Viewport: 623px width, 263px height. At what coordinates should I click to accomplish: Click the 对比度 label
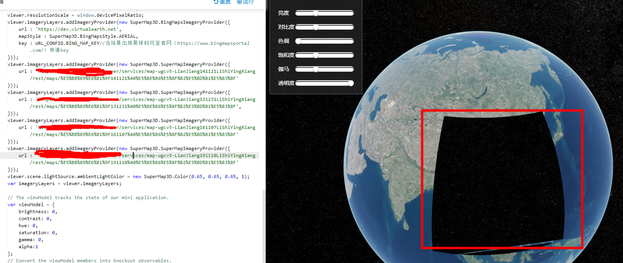[286, 27]
